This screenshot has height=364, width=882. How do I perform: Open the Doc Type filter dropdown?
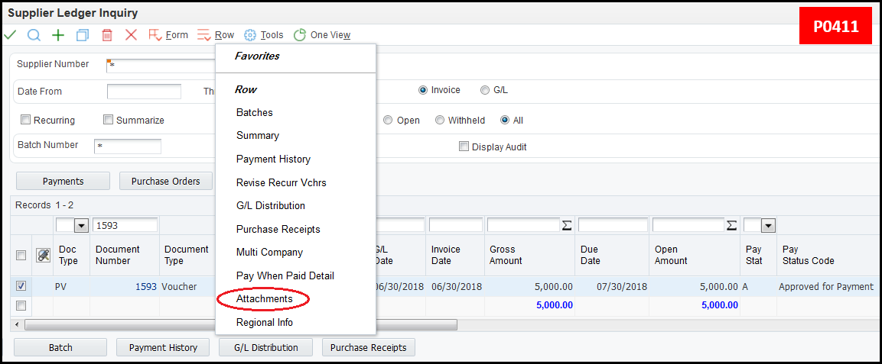82,225
